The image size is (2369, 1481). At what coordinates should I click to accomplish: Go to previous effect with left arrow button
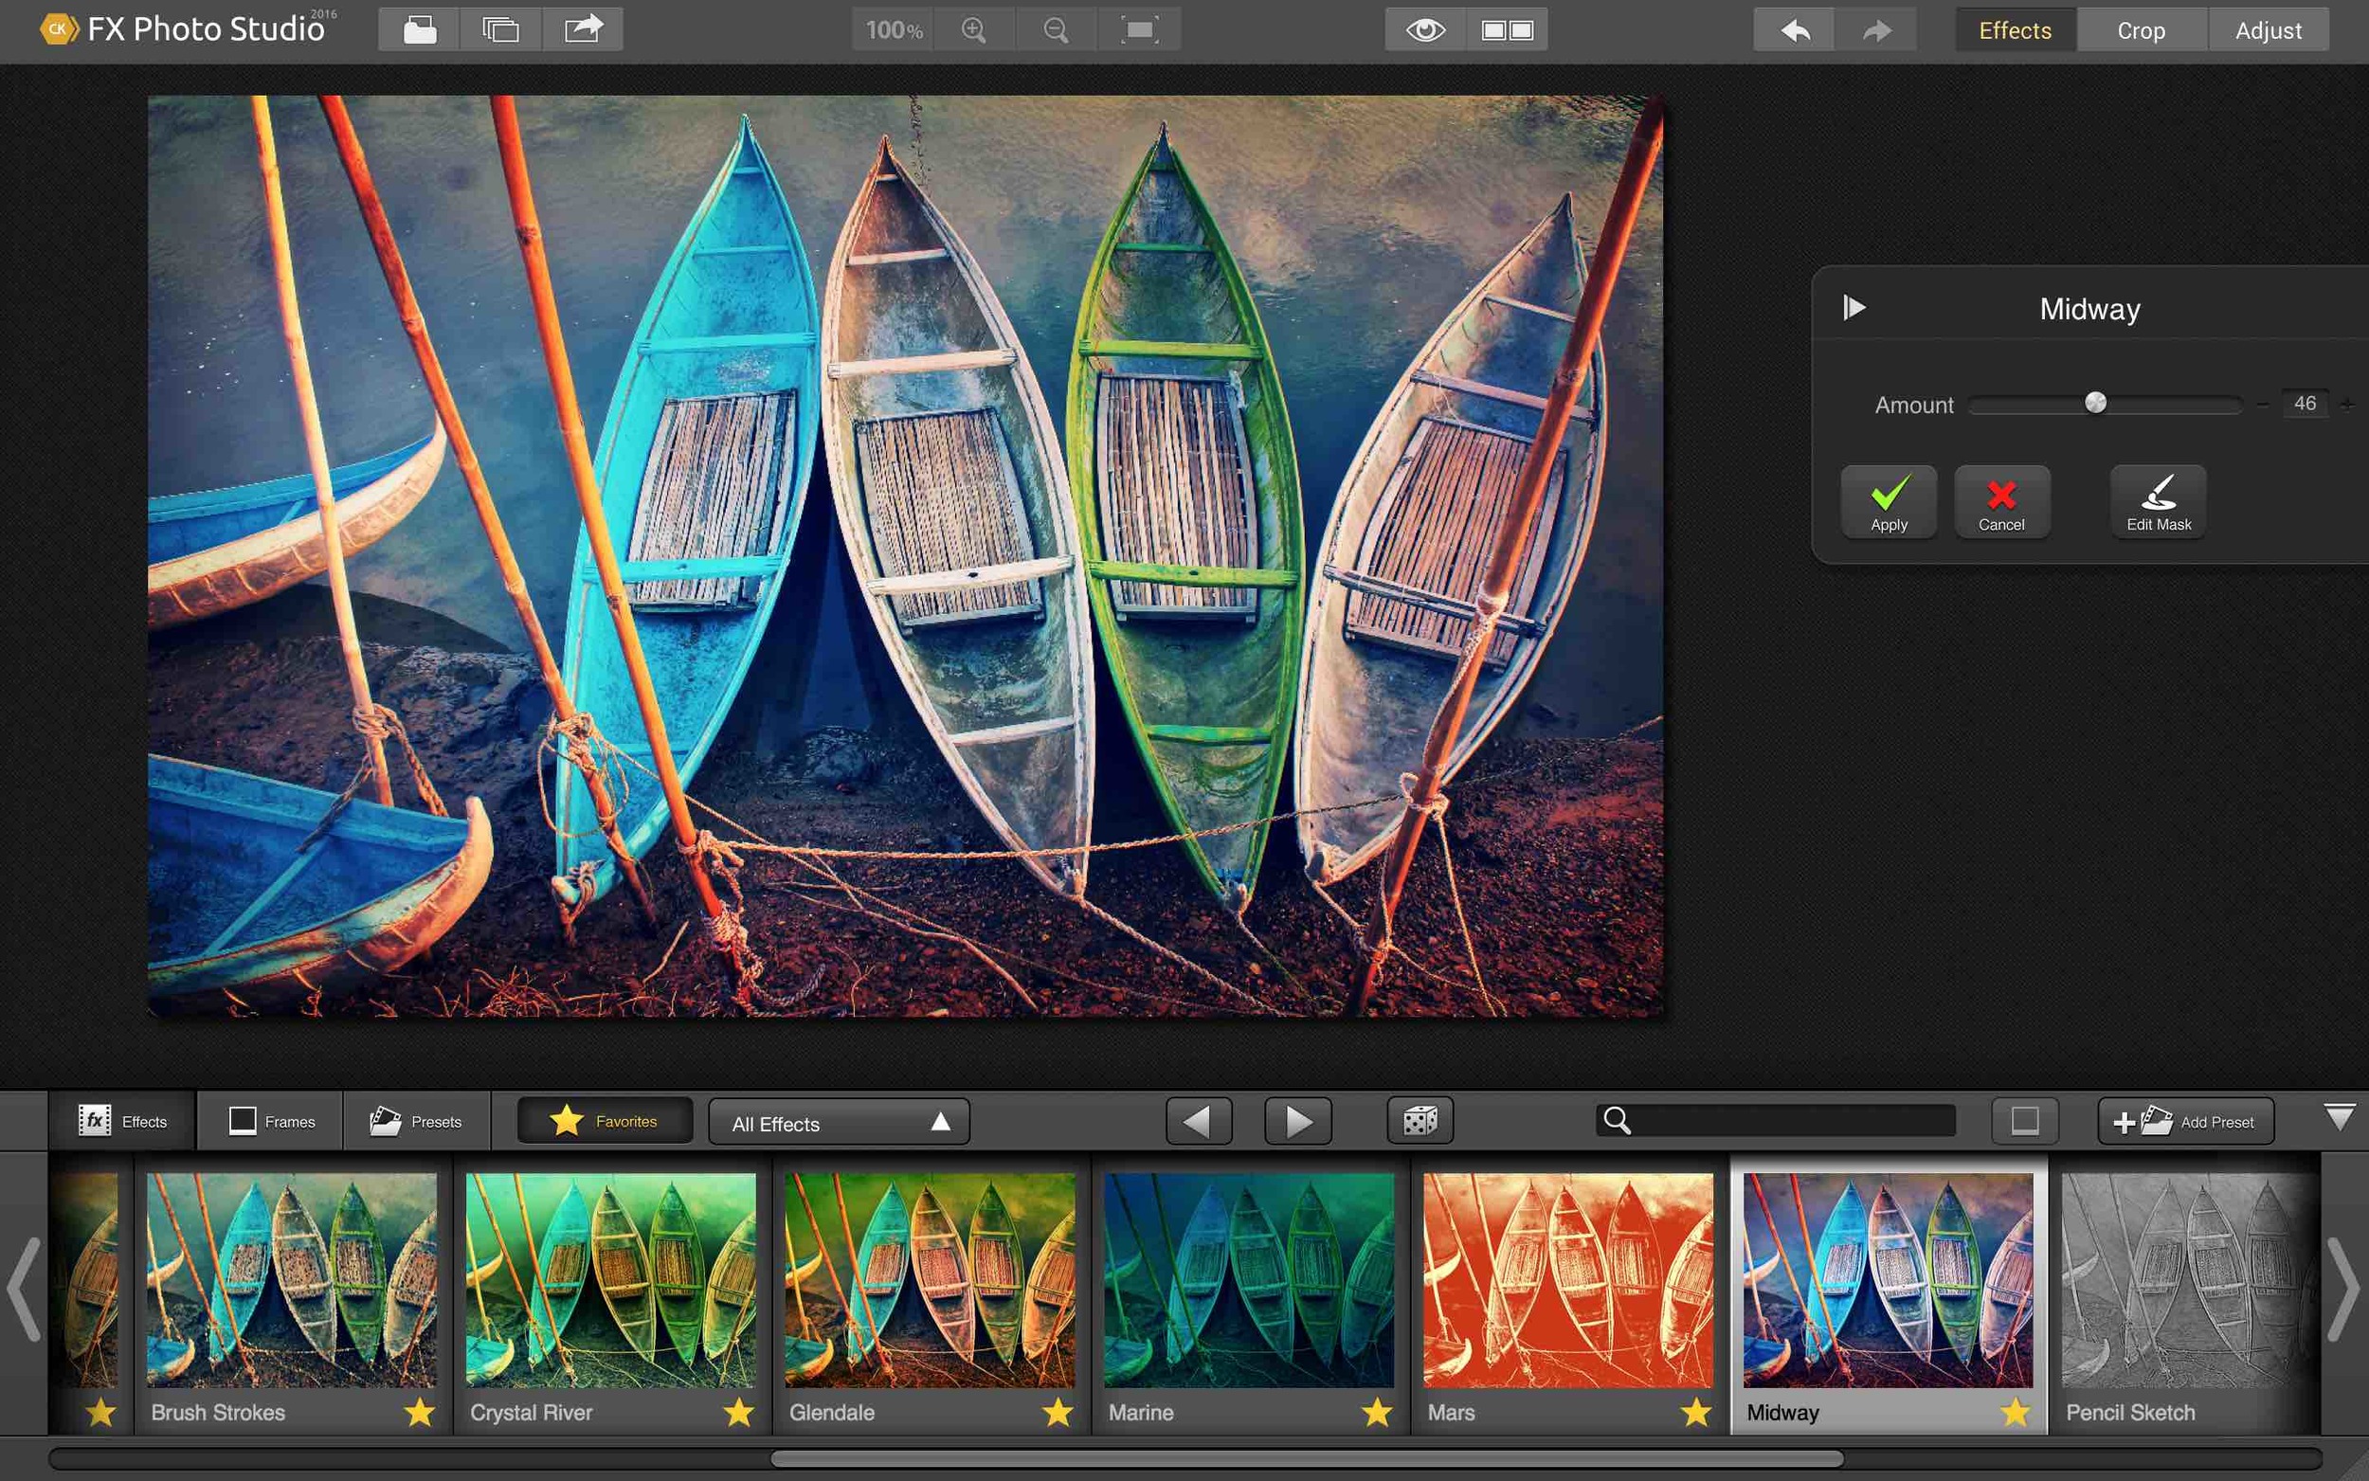(1198, 1121)
